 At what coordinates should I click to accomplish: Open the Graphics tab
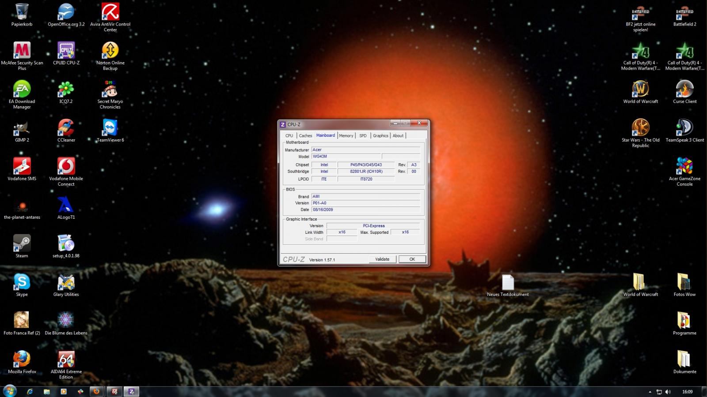tap(380, 136)
